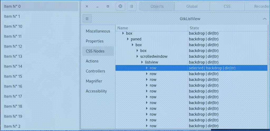Close the inspector window
Image resolution: width=270 pixels, height=131 pixels.
click(x=87, y=6)
